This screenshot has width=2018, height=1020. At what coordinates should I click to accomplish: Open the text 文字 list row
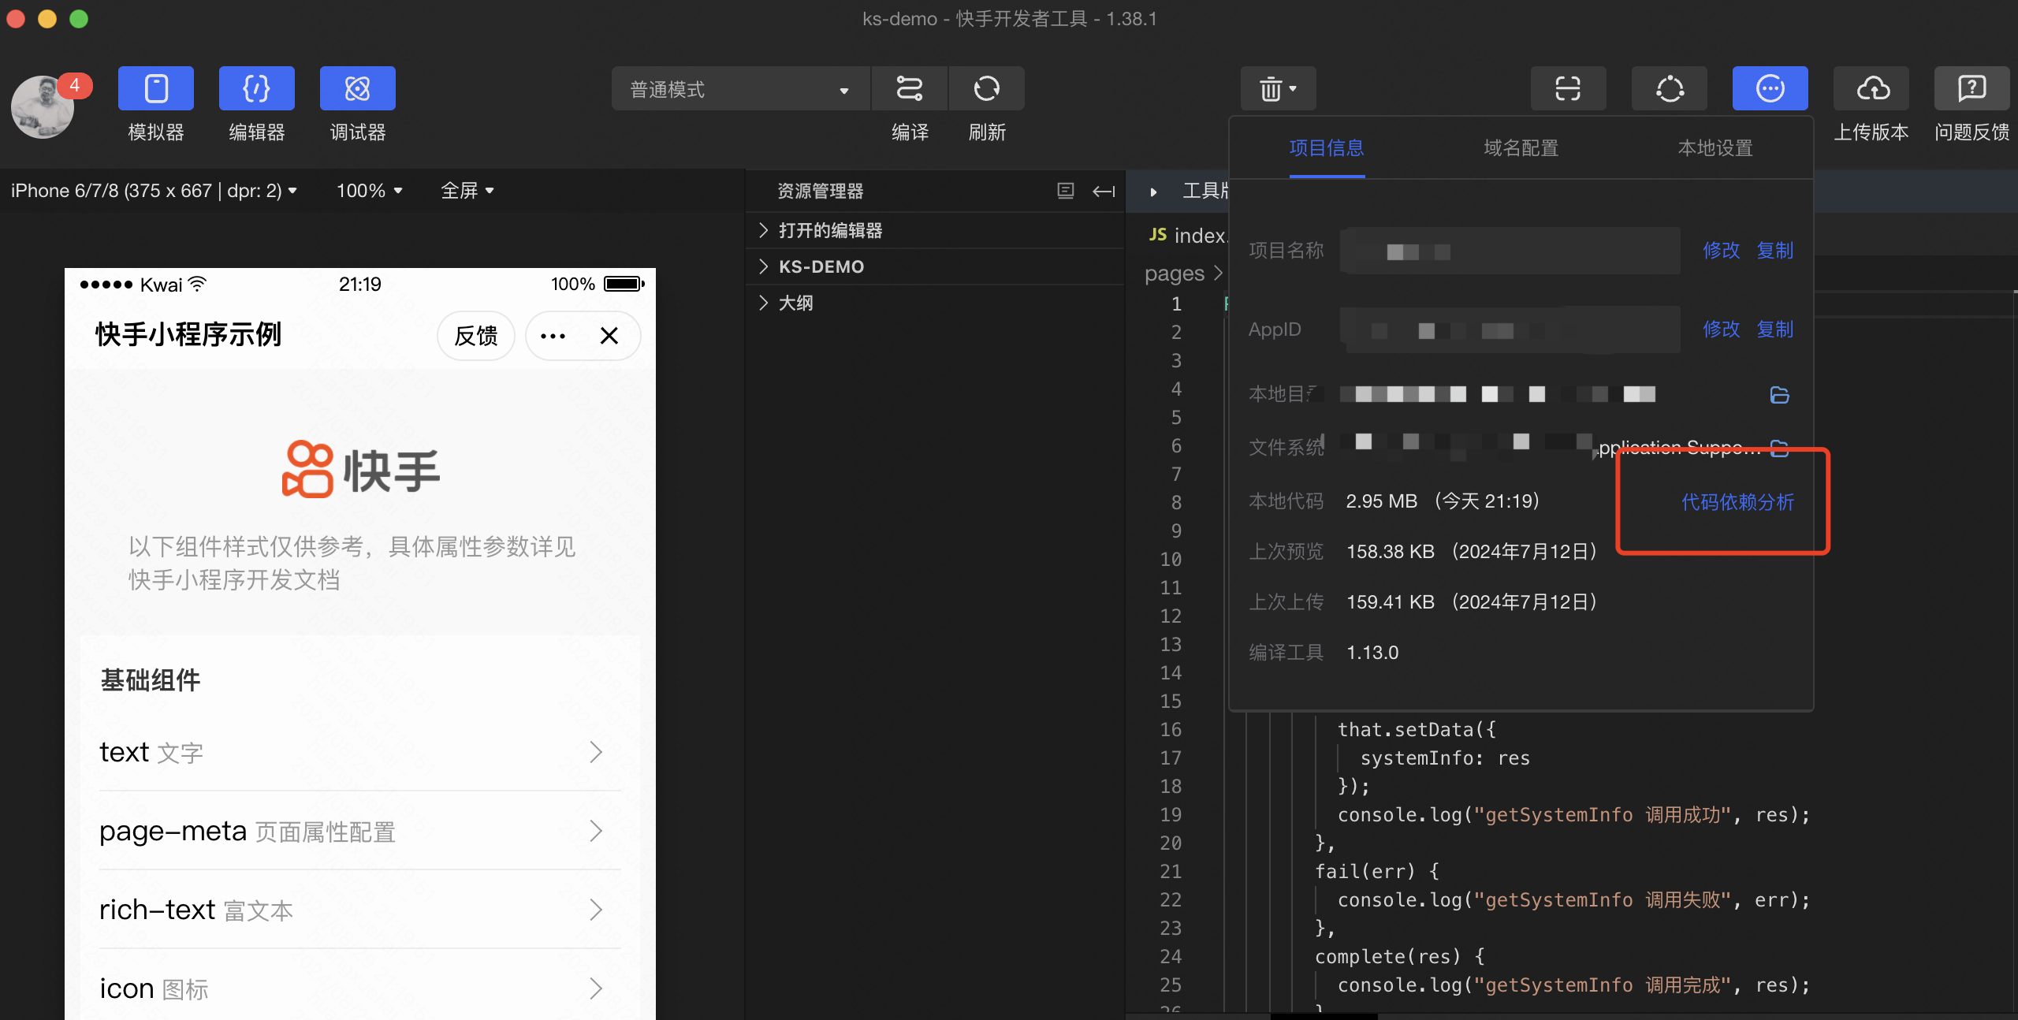point(359,752)
